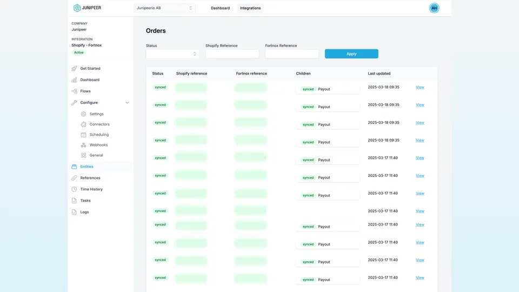519x292 pixels.
Task: Click View link for first 2025-03-17 11:40 order
Action: click(420, 158)
